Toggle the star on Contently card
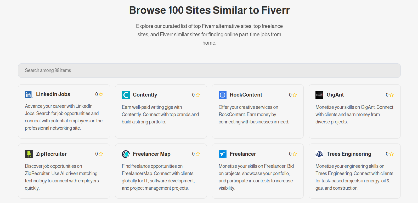 (x=198, y=95)
